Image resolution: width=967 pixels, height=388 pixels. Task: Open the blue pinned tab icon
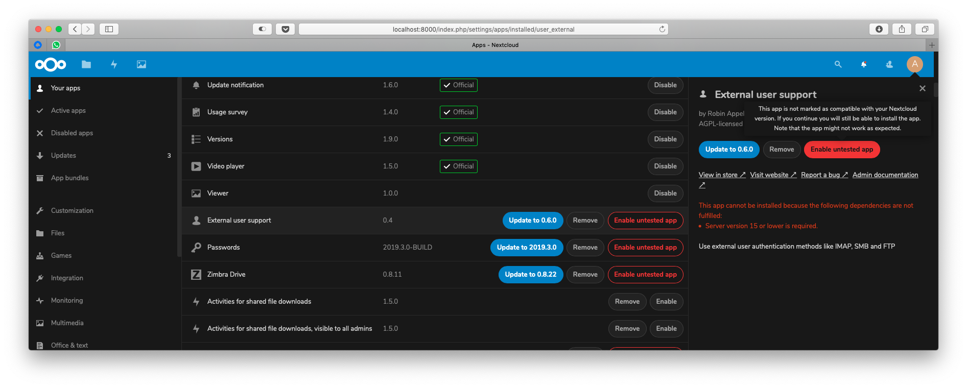38,45
